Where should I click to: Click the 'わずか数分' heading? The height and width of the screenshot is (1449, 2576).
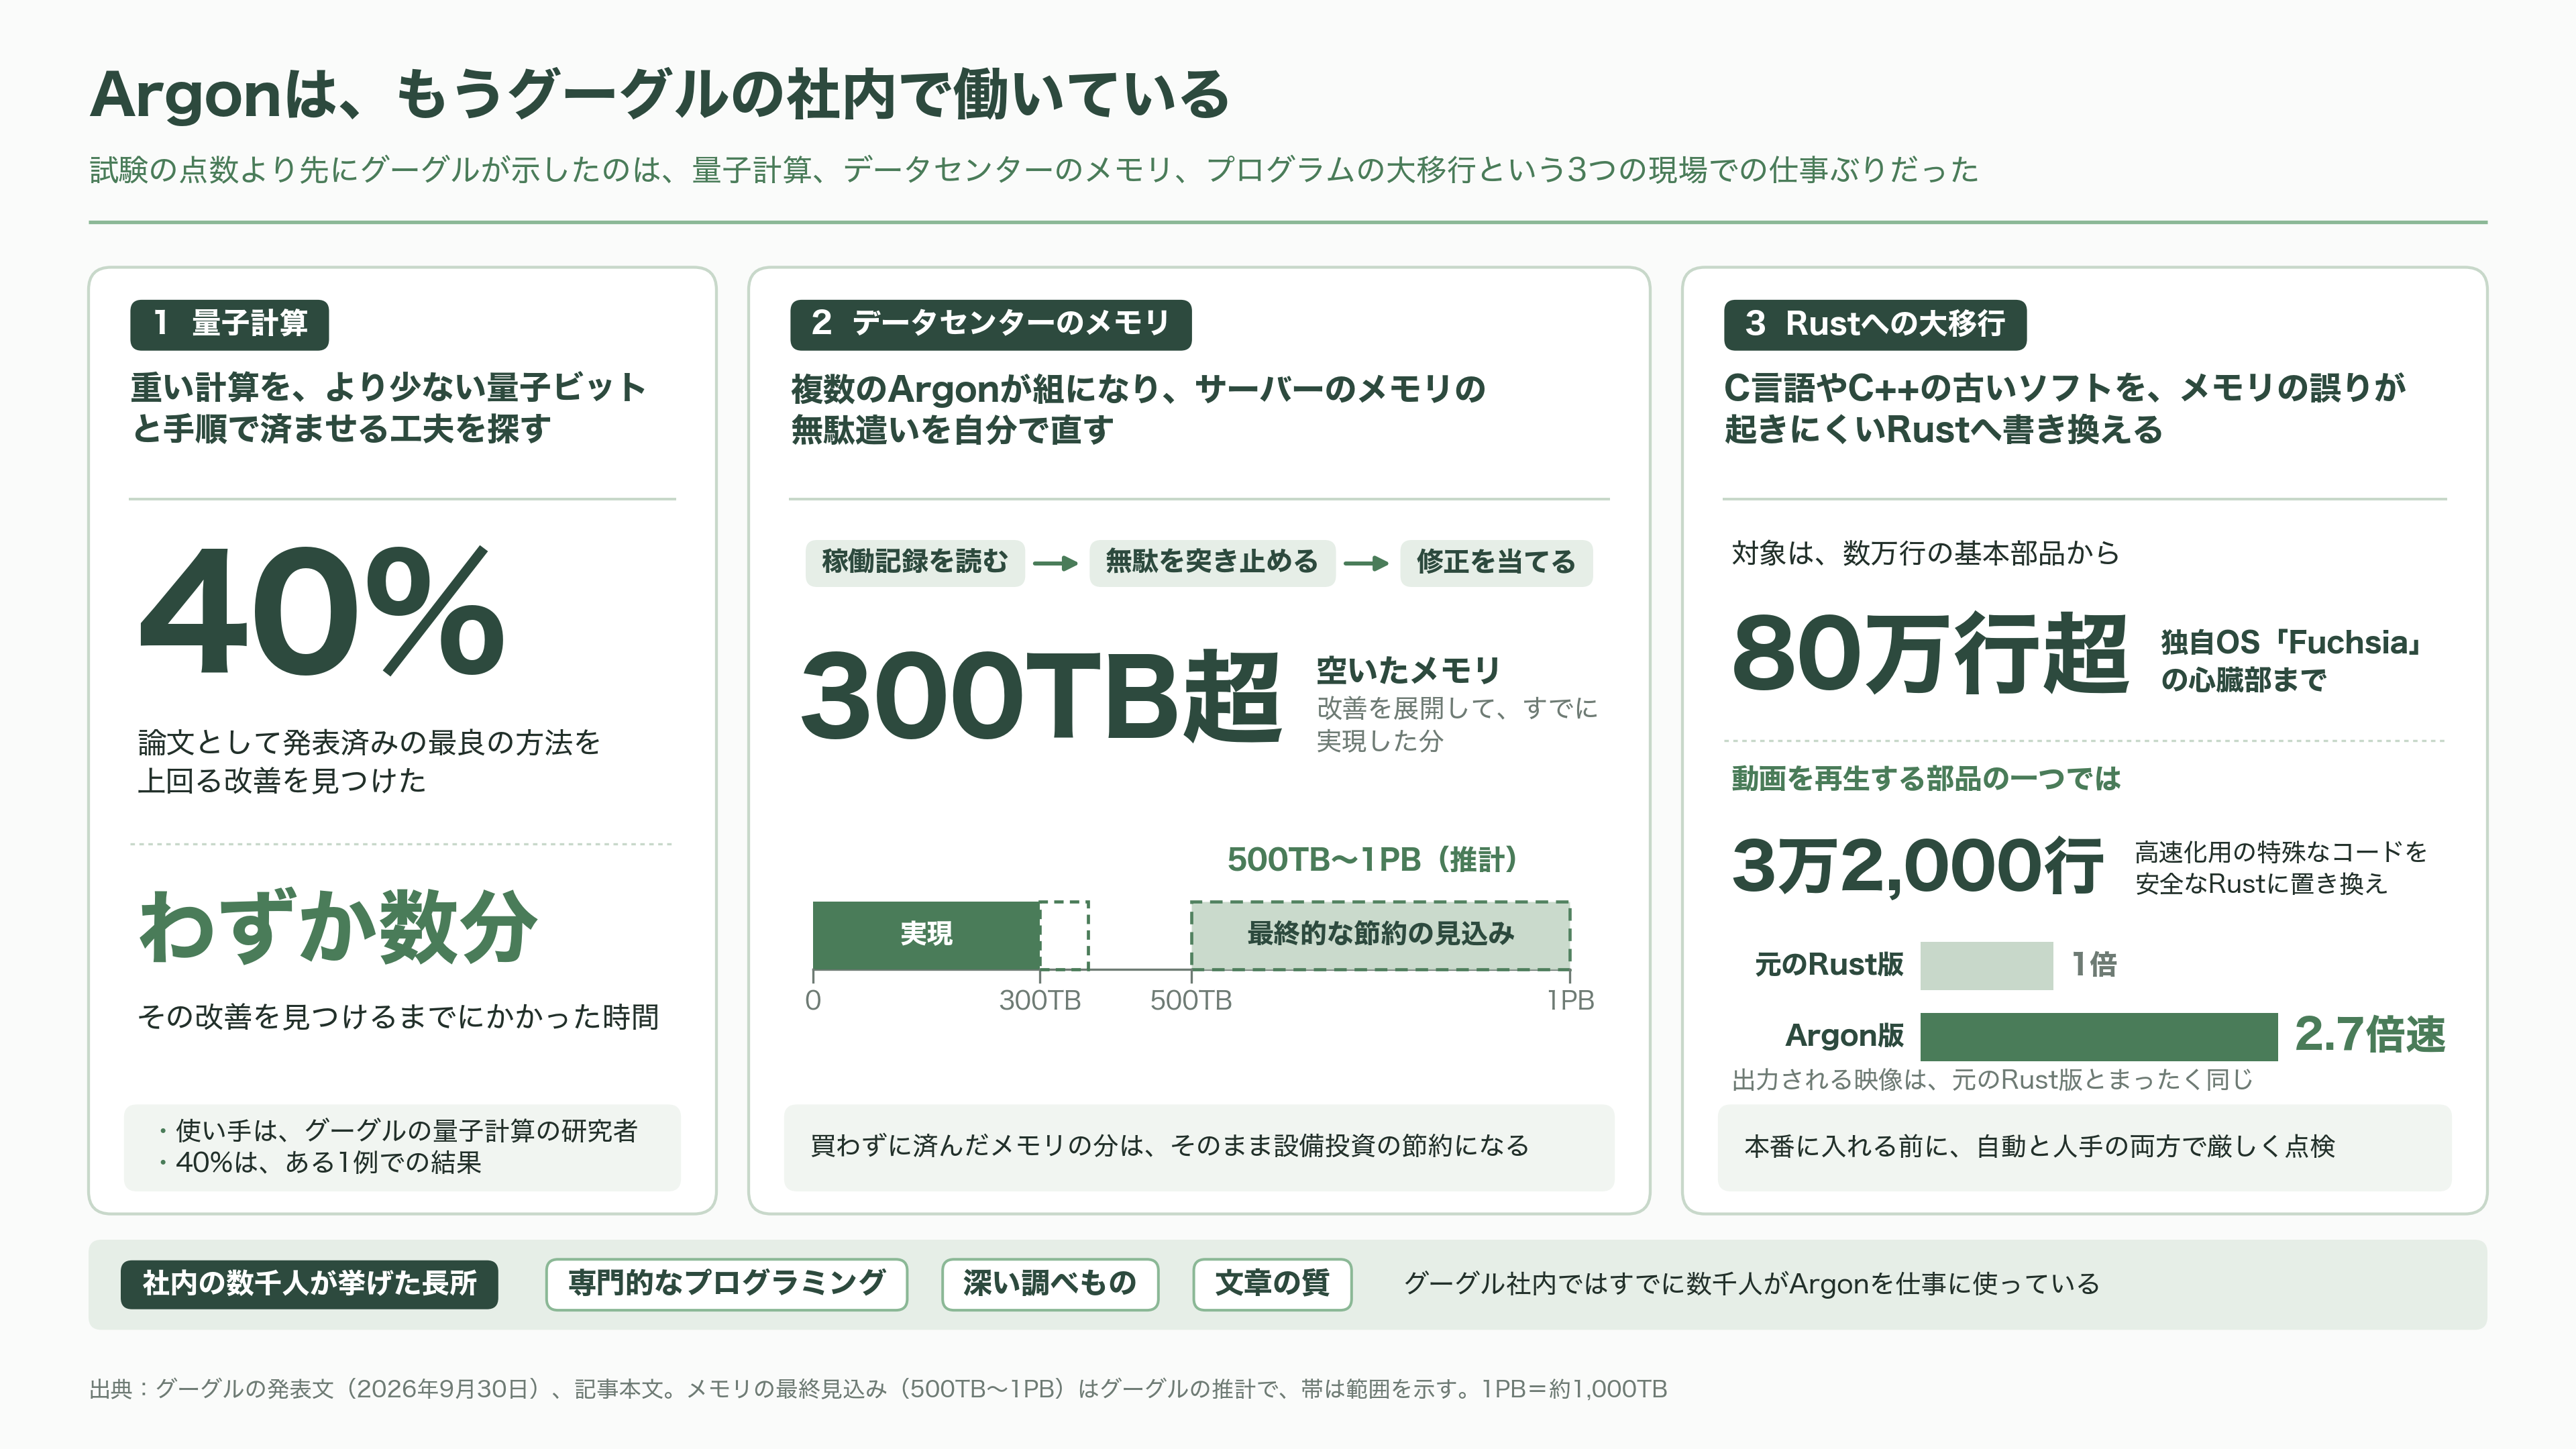[x=338, y=927]
